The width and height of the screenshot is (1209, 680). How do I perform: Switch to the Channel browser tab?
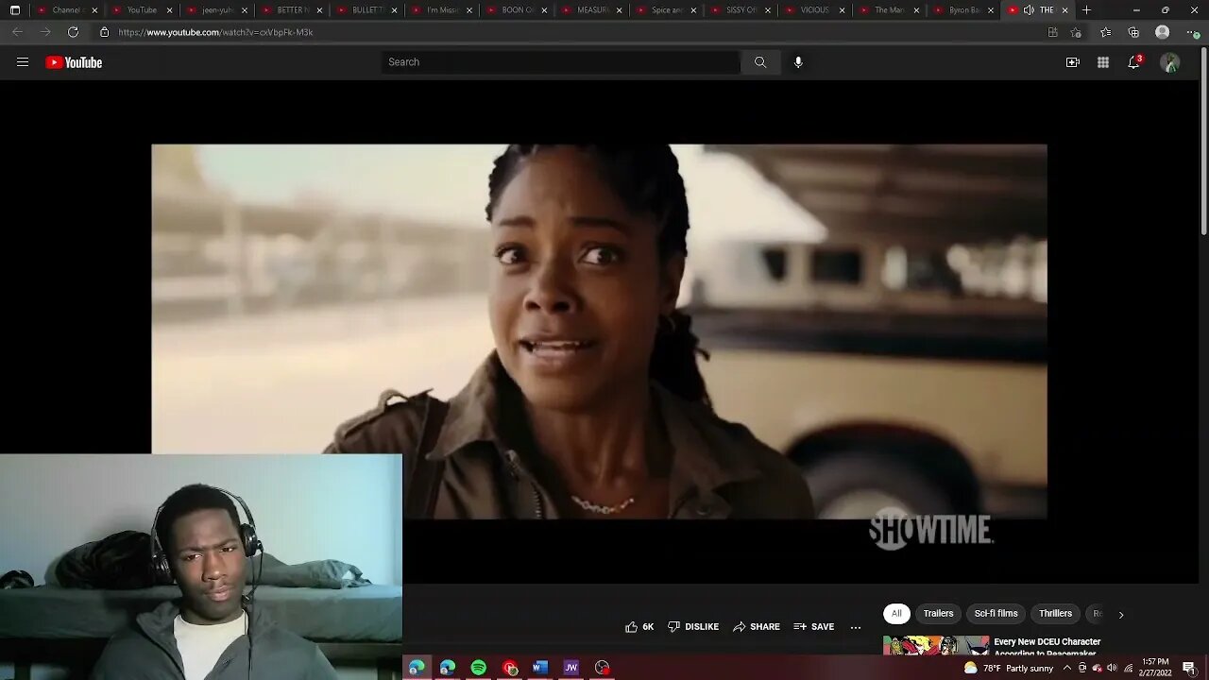click(67, 10)
